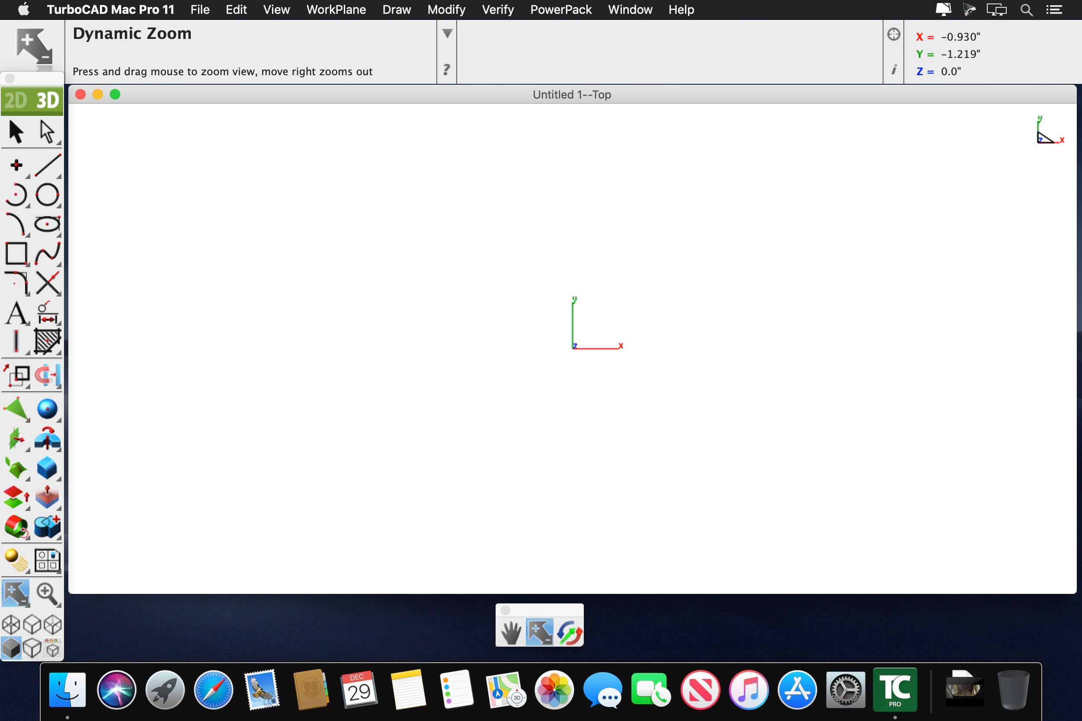Expand the Line tool flyout
The height and width of the screenshot is (721, 1082).
[x=59, y=176]
